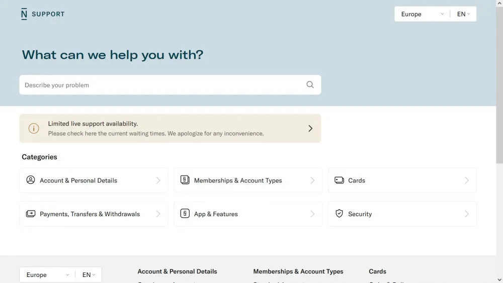Focus the Describe your problem search field
This screenshot has height=283, width=503.
(x=170, y=85)
